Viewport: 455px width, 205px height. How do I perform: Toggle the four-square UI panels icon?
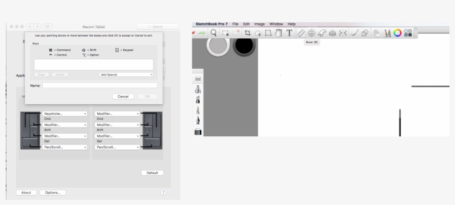[408, 33]
